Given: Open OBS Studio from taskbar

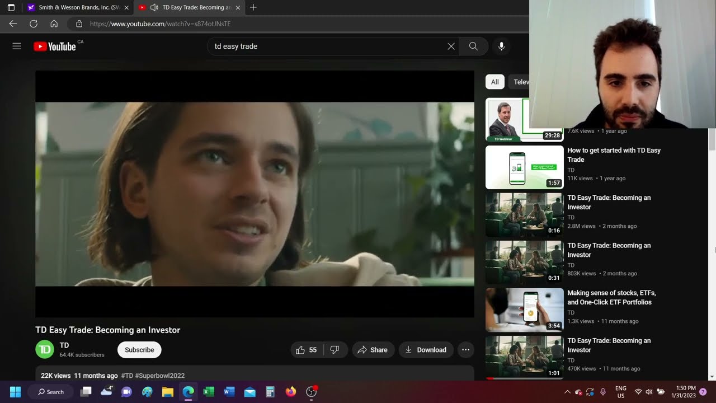Looking at the screenshot, I should [x=312, y=392].
